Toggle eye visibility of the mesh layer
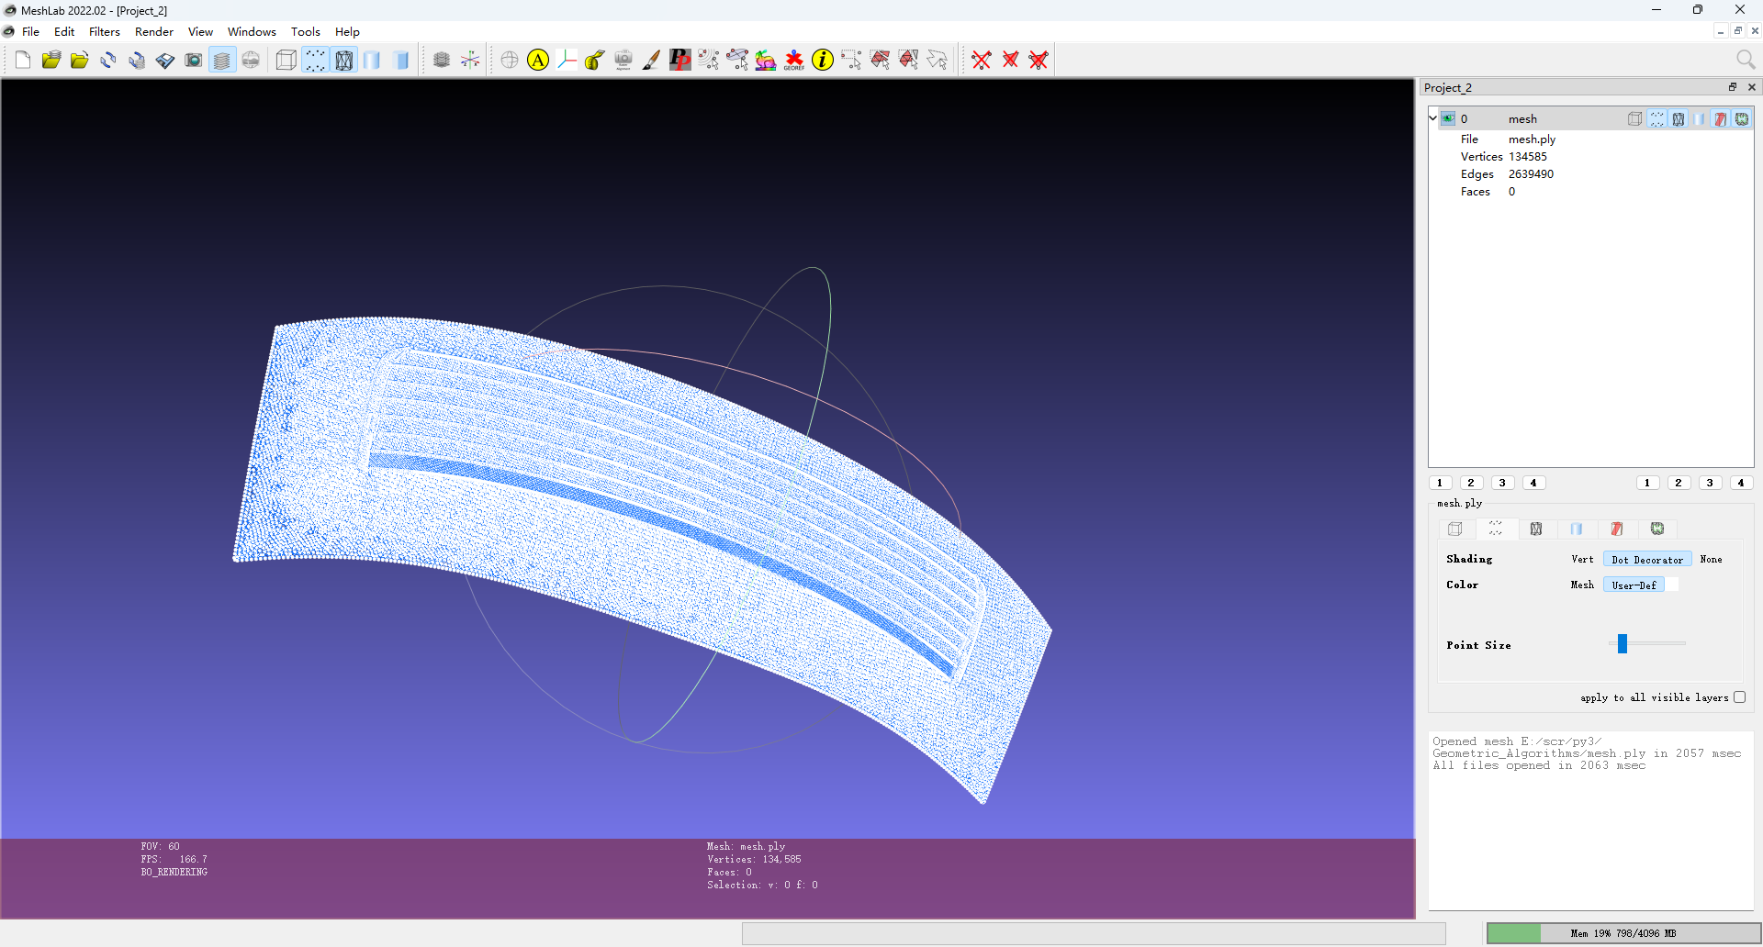Image resolution: width=1763 pixels, height=947 pixels. pyautogui.click(x=1448, y=118)
